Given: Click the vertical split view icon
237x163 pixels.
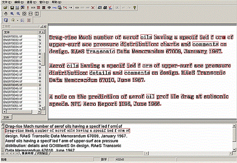Looking at the screenshot, I should coord(37,14).
